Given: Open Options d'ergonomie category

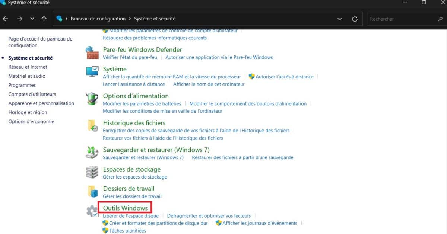Looking at the screenshot, I should pyautogui.click(x=31, y=122).
